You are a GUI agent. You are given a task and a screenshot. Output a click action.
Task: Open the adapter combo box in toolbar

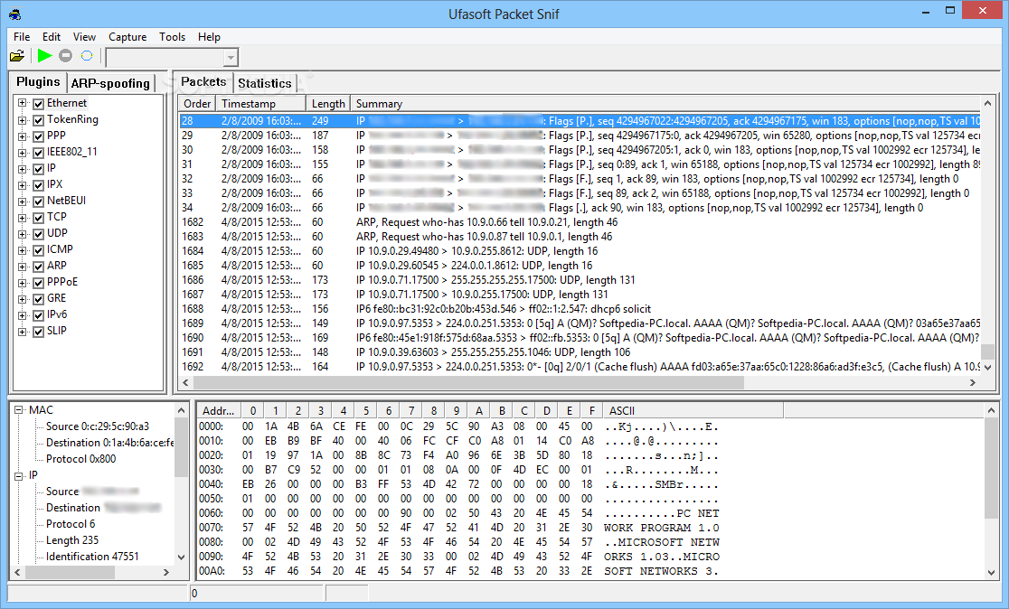tap(172, 58)
